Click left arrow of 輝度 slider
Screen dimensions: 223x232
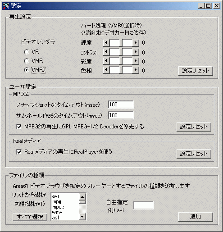coord(106,43)
